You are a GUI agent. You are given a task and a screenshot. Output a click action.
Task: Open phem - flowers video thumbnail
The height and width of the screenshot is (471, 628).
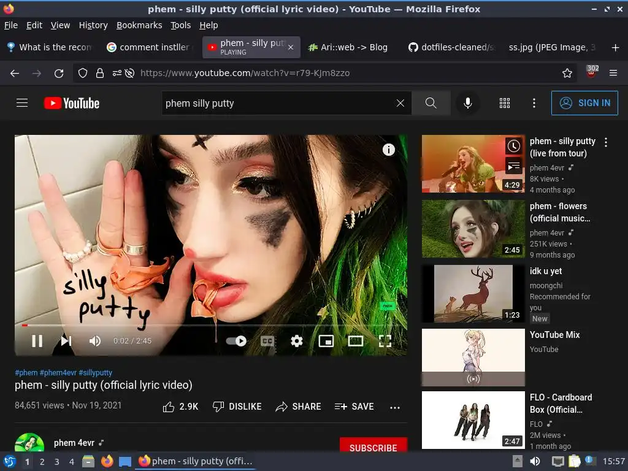pos(473,229)
